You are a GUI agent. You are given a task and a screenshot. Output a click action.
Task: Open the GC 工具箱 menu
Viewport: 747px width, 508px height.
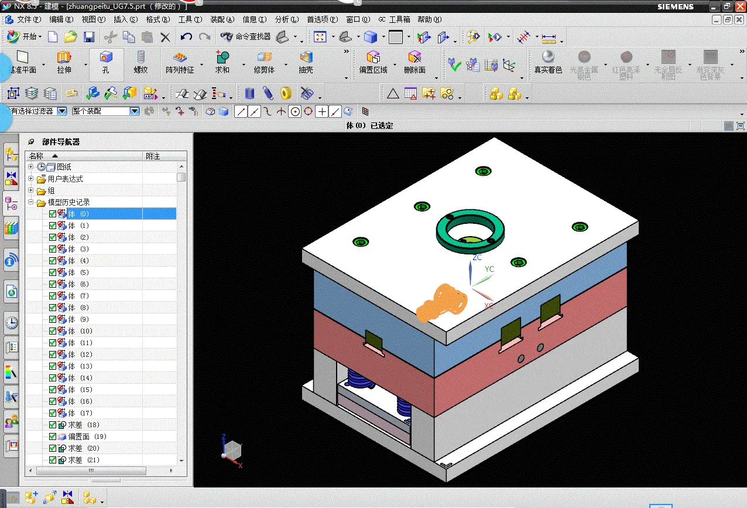395,19
